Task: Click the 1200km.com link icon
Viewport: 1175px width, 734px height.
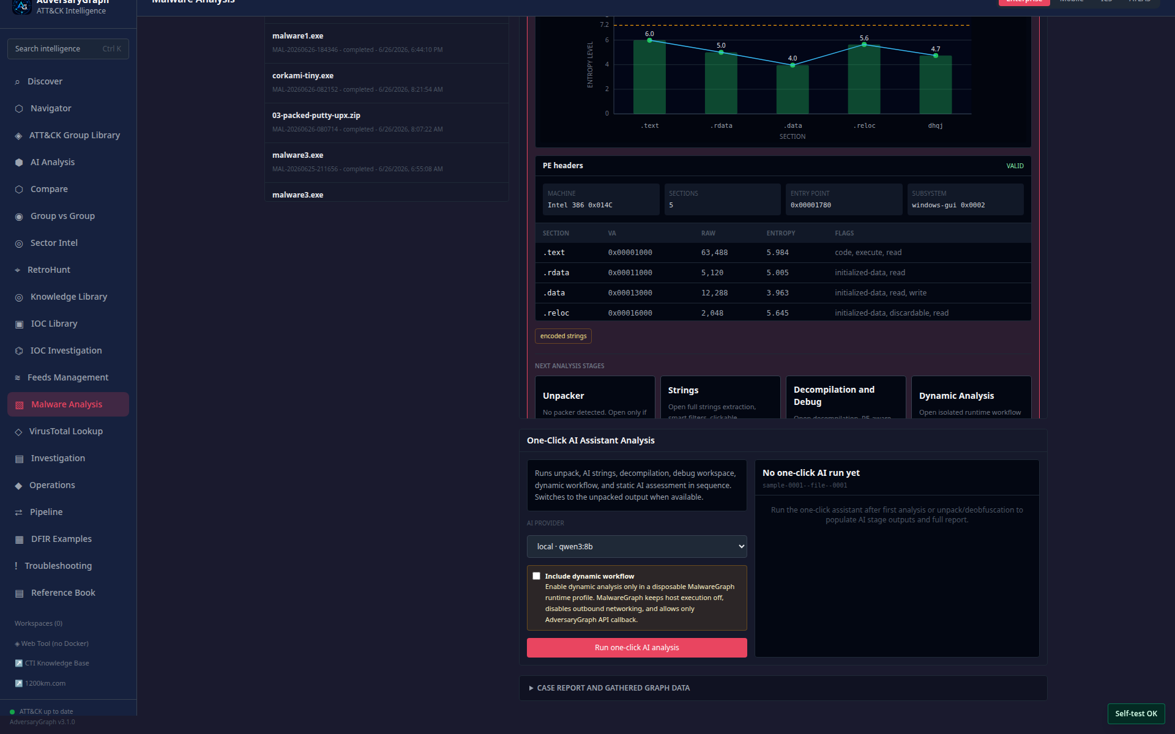Action: coord(18,684)
